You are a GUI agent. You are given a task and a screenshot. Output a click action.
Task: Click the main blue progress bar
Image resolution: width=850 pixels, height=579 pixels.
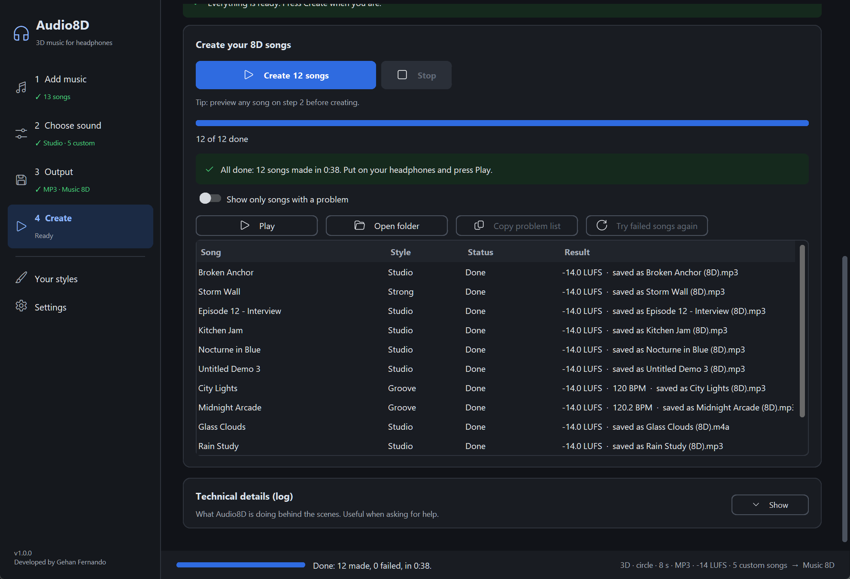coord(502,123)
